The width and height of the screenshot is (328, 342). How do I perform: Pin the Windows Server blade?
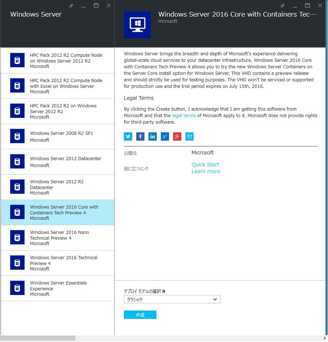(x=71, y=5)
